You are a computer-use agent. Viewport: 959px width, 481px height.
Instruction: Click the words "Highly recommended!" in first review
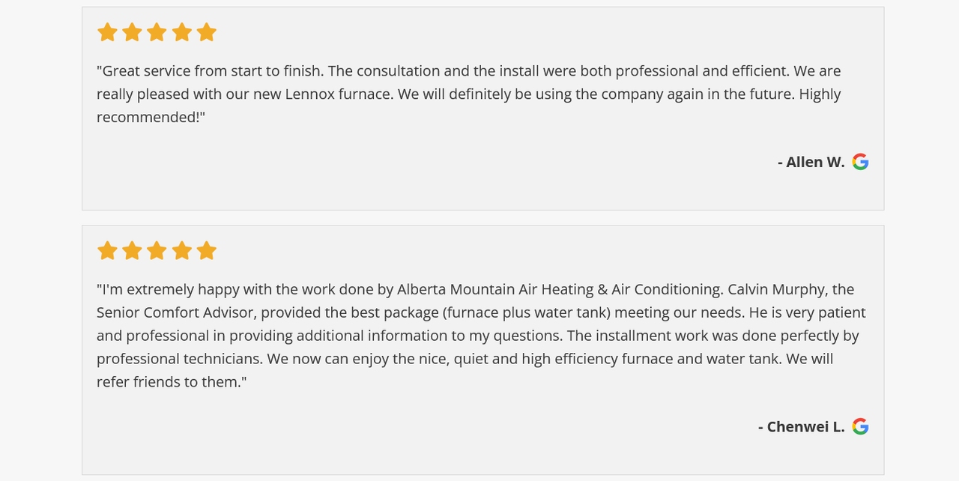pos(820,94)
